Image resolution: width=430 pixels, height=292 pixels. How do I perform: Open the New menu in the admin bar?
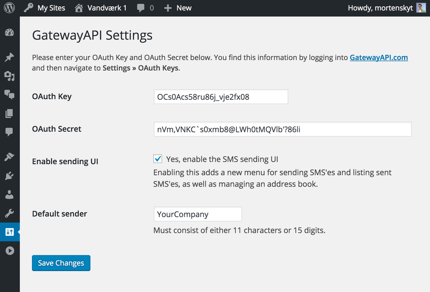coord(177,8)
